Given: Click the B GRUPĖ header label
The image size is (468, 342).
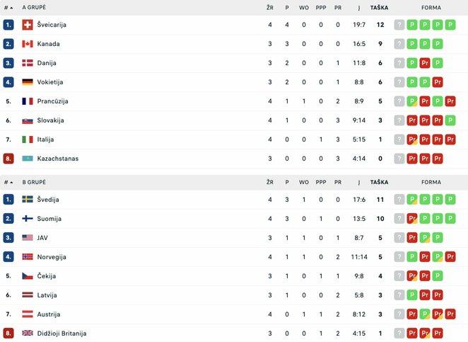Looking at the screenshot, I should point(34,182).
